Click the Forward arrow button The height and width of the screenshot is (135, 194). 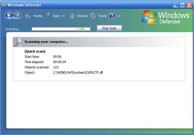pyautogui.click(x=17, y=15)
